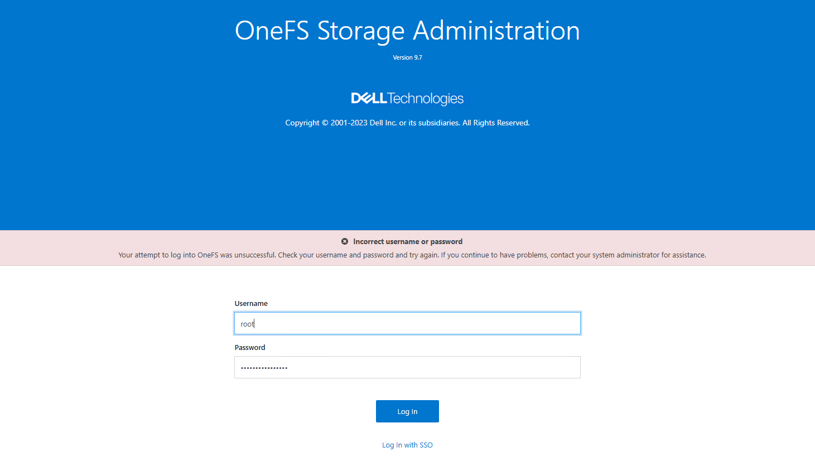Click the typed text root in Username
The height and width of the screenshot is (462, 815).
(x=247, y=324)
